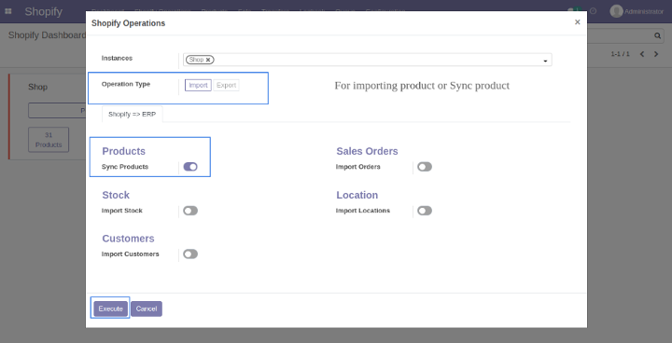The height and width of the screenshot is (343, 672).
Task: Enable the Import Orders switch
Action: point(425,167)
